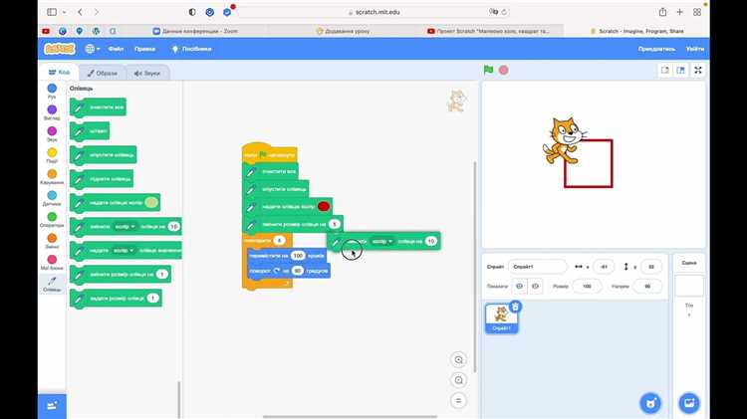Viewport: 747px width, 419px height.
Task: Select the Керування control category
Action: click(52, 177)
